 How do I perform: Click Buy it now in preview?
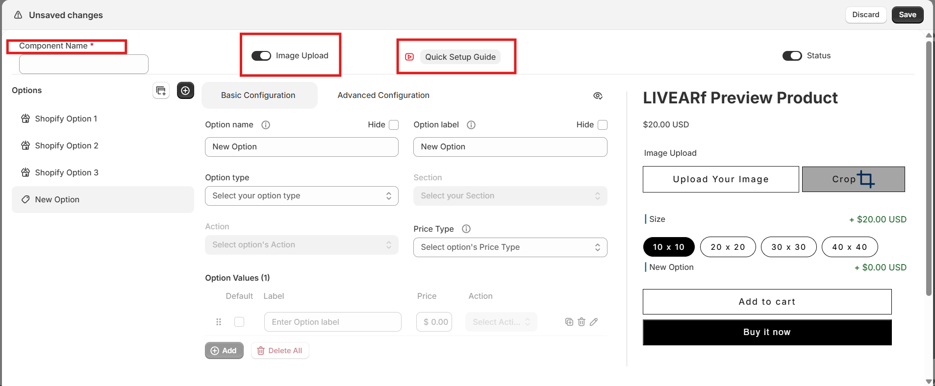(767, 332)
